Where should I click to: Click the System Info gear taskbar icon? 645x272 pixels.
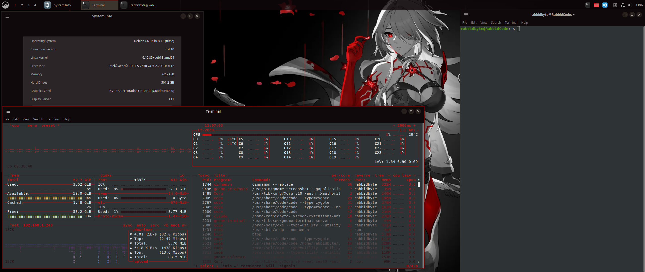coord(47,5)
